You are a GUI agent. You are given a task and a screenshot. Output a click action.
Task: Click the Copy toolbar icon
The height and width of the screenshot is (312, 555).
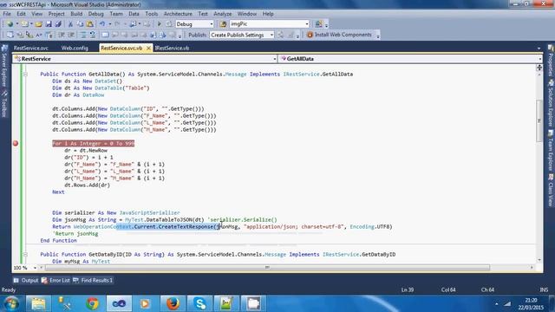(x=80, y=24)
